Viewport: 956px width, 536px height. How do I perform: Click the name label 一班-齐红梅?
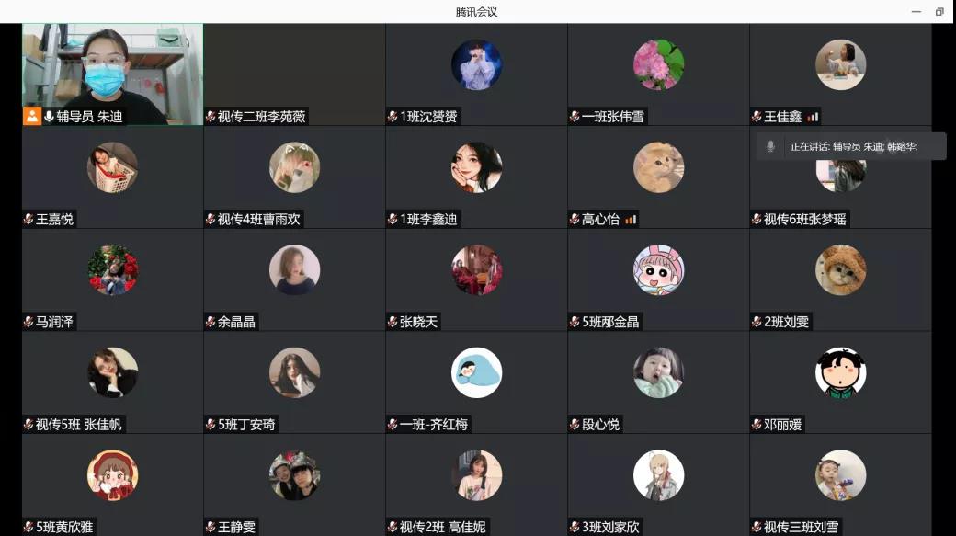(434, 424)
